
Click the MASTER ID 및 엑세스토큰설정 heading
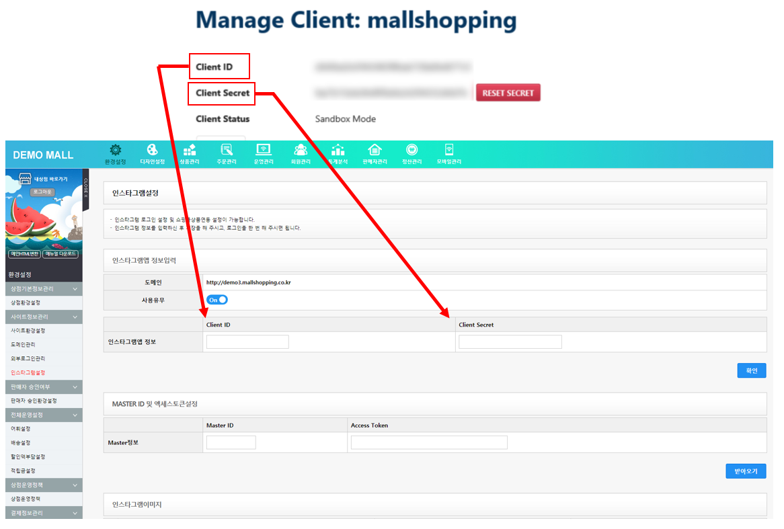155,404
